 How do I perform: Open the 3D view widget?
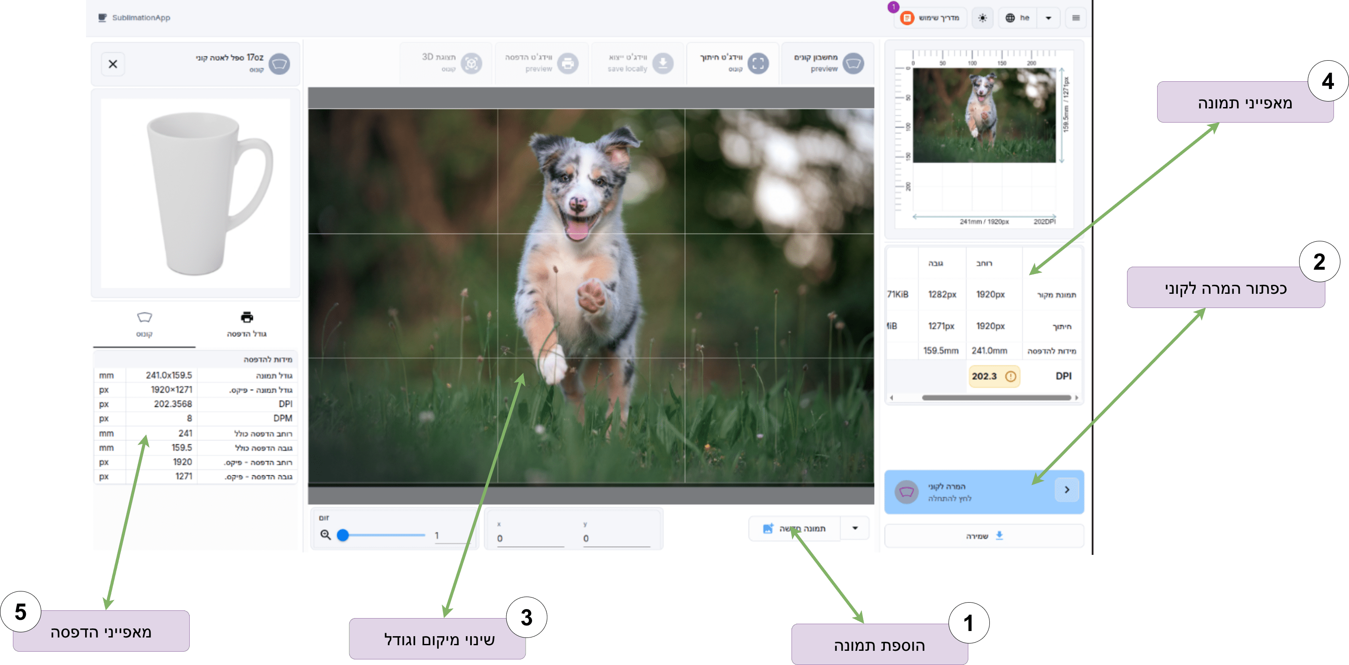pos(447,63)
